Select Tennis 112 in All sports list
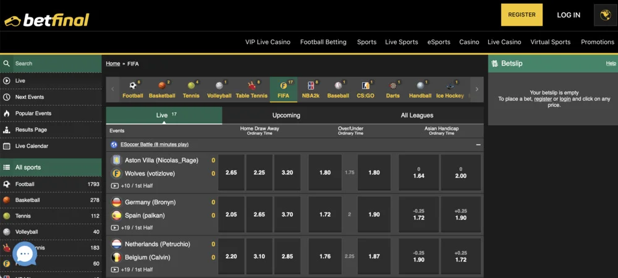Viewport: 618px width, 278px height. coord(51,216)
